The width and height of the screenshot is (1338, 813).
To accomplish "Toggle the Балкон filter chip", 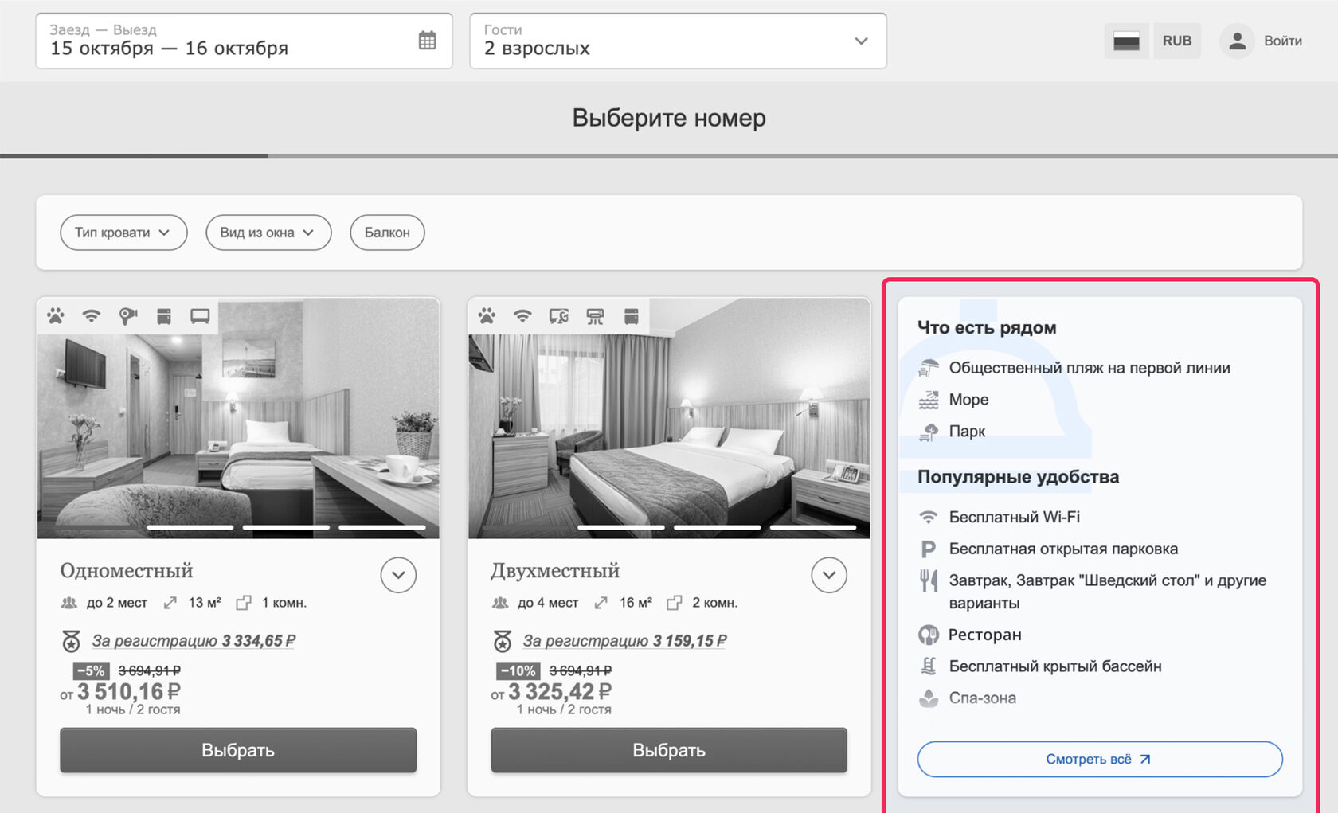I will coord(387,233).
